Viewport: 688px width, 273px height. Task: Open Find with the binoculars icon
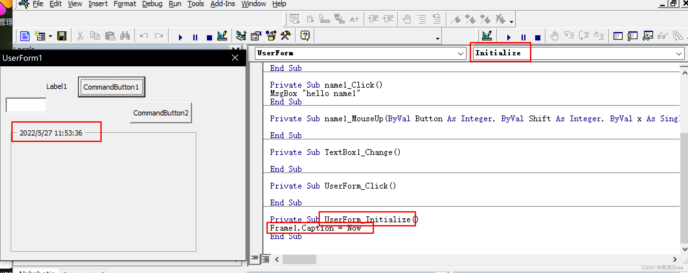pos(125,36)
